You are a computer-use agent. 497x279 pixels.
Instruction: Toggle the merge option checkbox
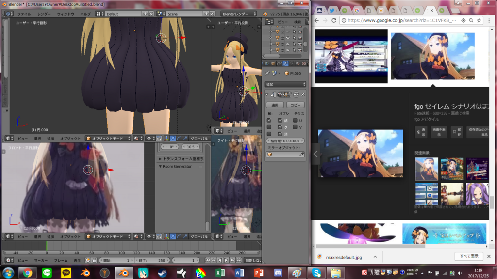tap(280, 120)
